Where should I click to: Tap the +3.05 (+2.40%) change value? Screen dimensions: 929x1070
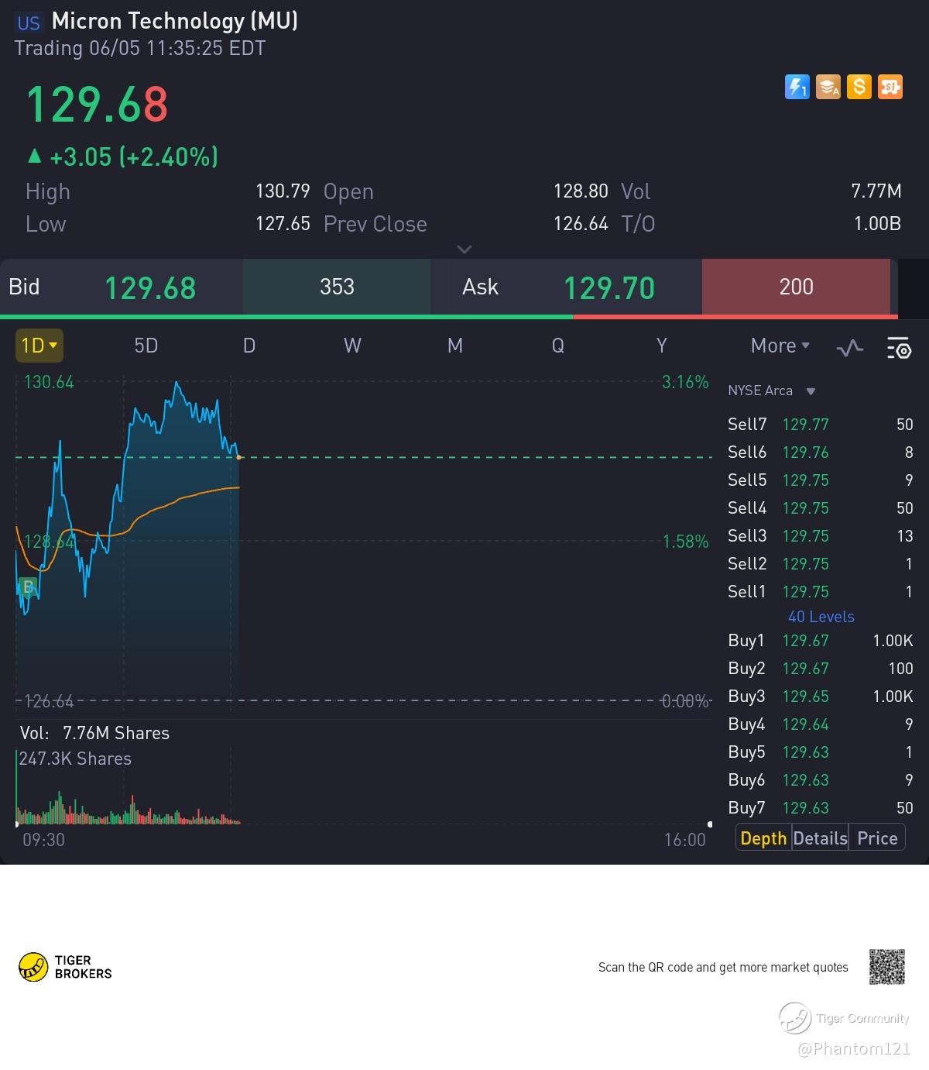point(134,157)
